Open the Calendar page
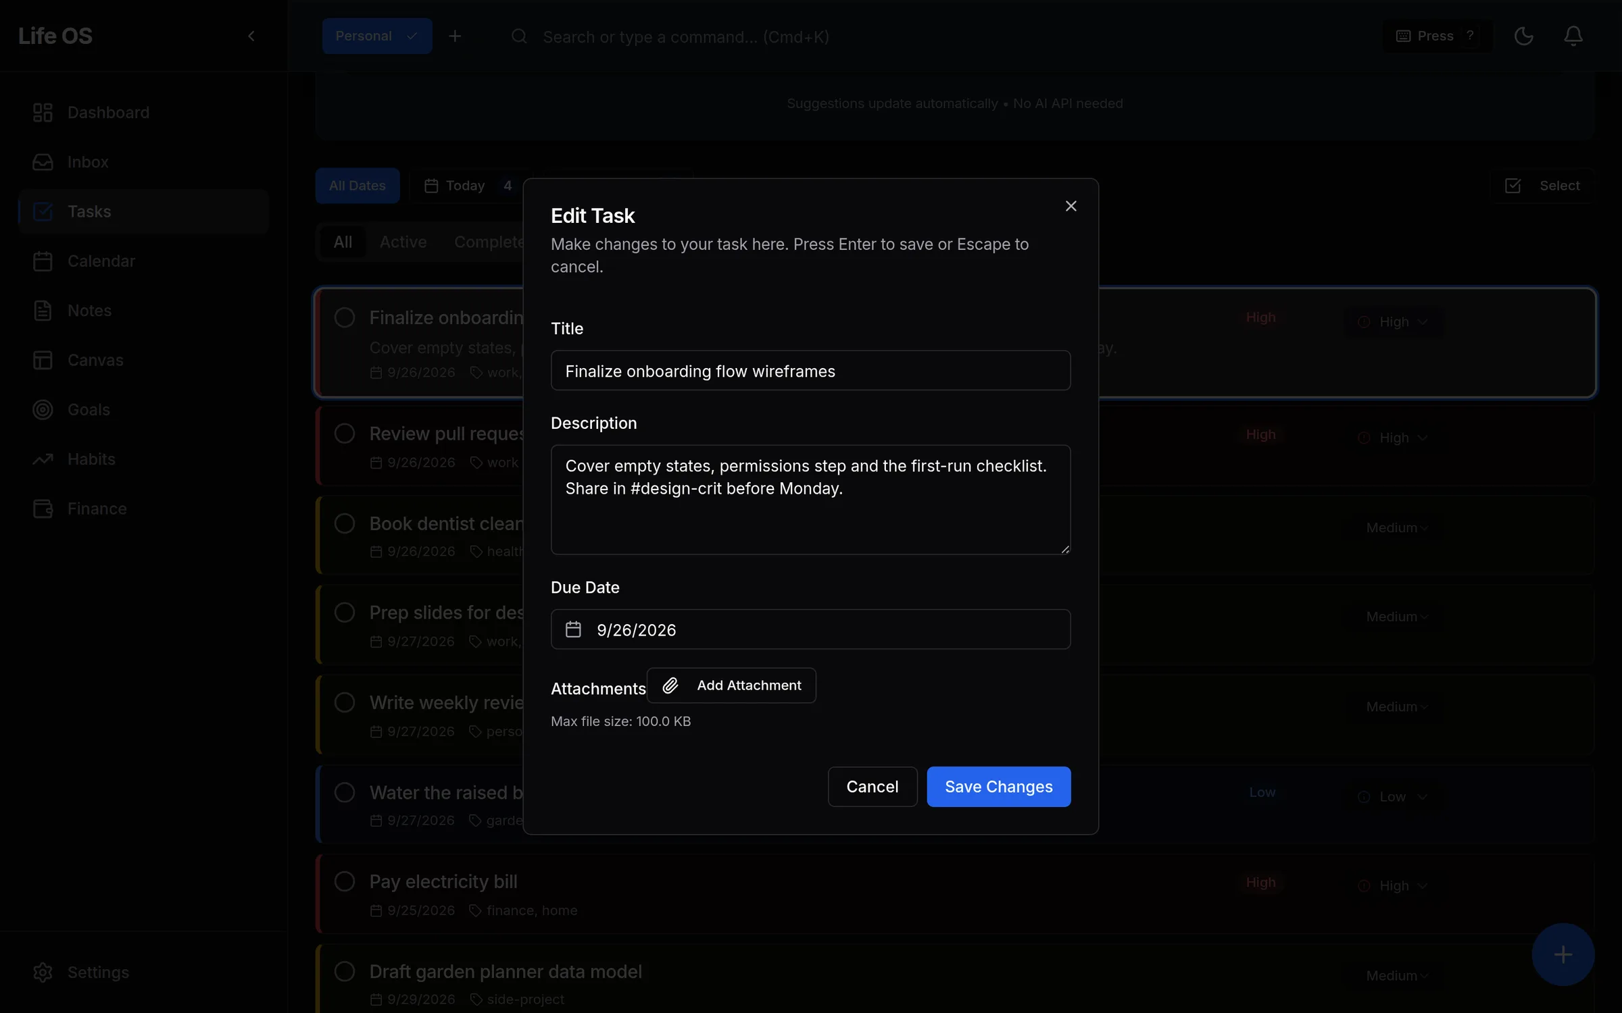Image resolution: width=1622 pixels, height=1013 pixels. click(143, 261)
